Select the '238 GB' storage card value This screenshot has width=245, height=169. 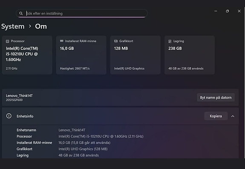click(x=175, y=49)
